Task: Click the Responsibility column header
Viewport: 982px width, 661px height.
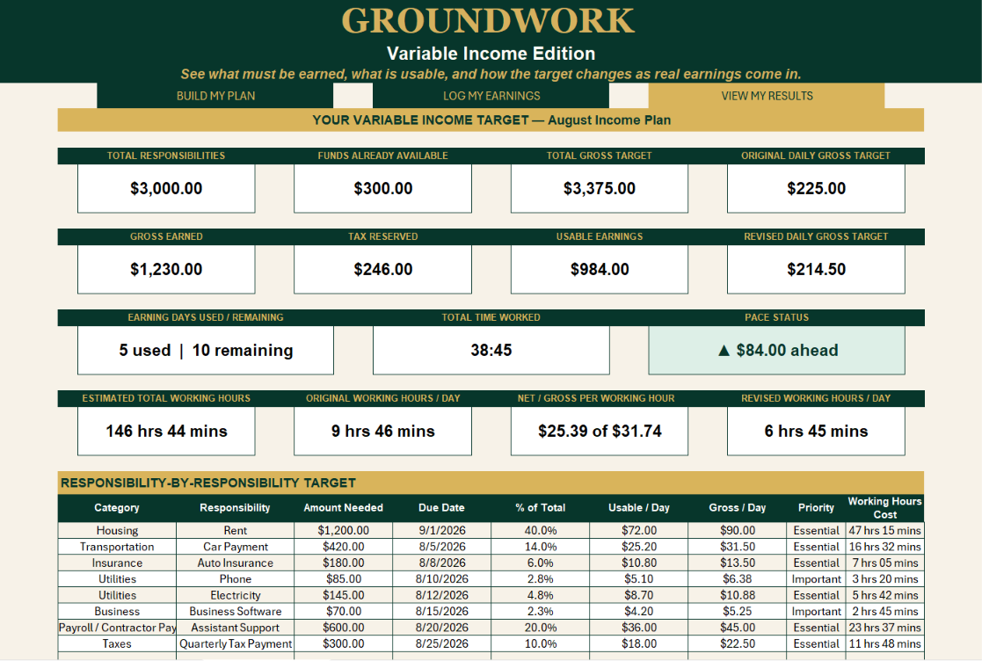Action: (x=235, y=508)
